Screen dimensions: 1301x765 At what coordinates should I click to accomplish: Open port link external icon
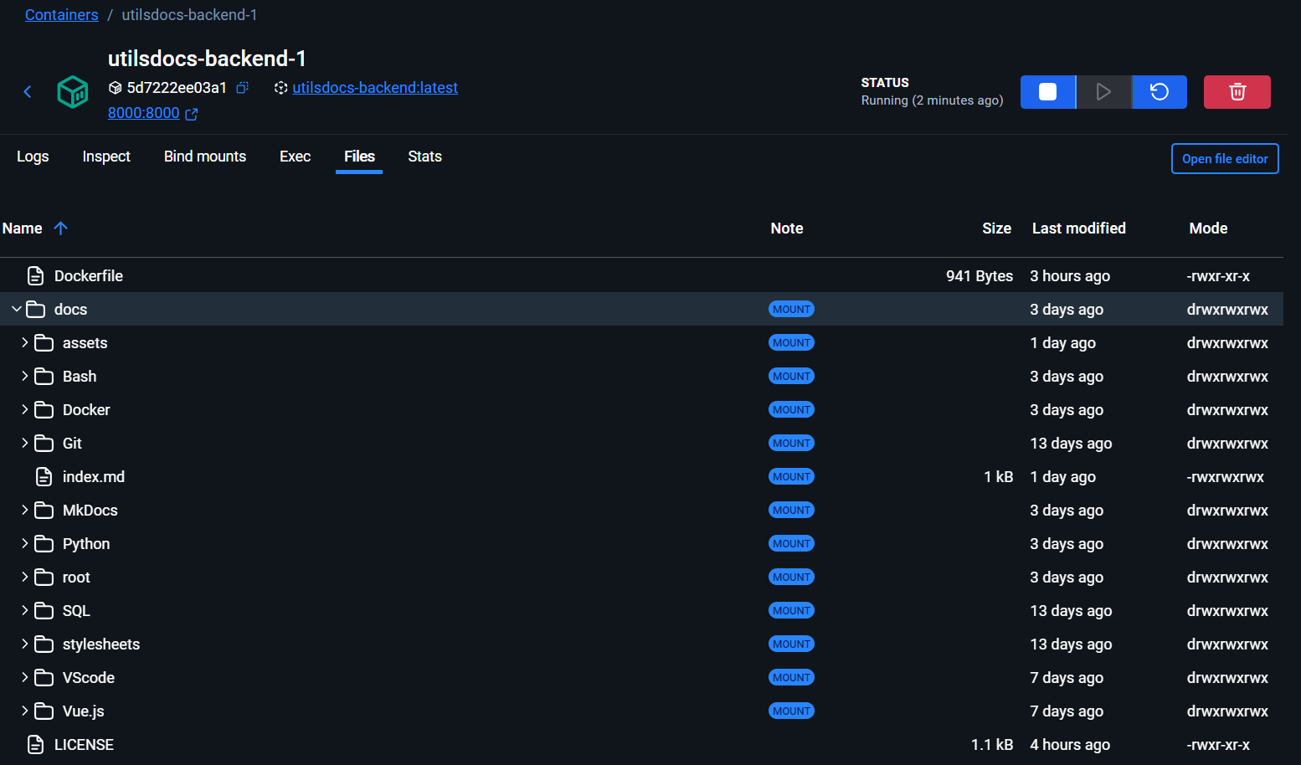tap(192, 114)
